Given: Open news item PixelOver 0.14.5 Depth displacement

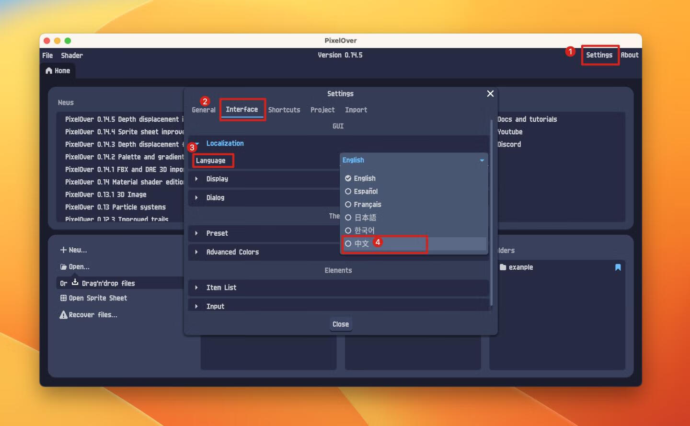Looking at the screenshot, I should (124, 119).
